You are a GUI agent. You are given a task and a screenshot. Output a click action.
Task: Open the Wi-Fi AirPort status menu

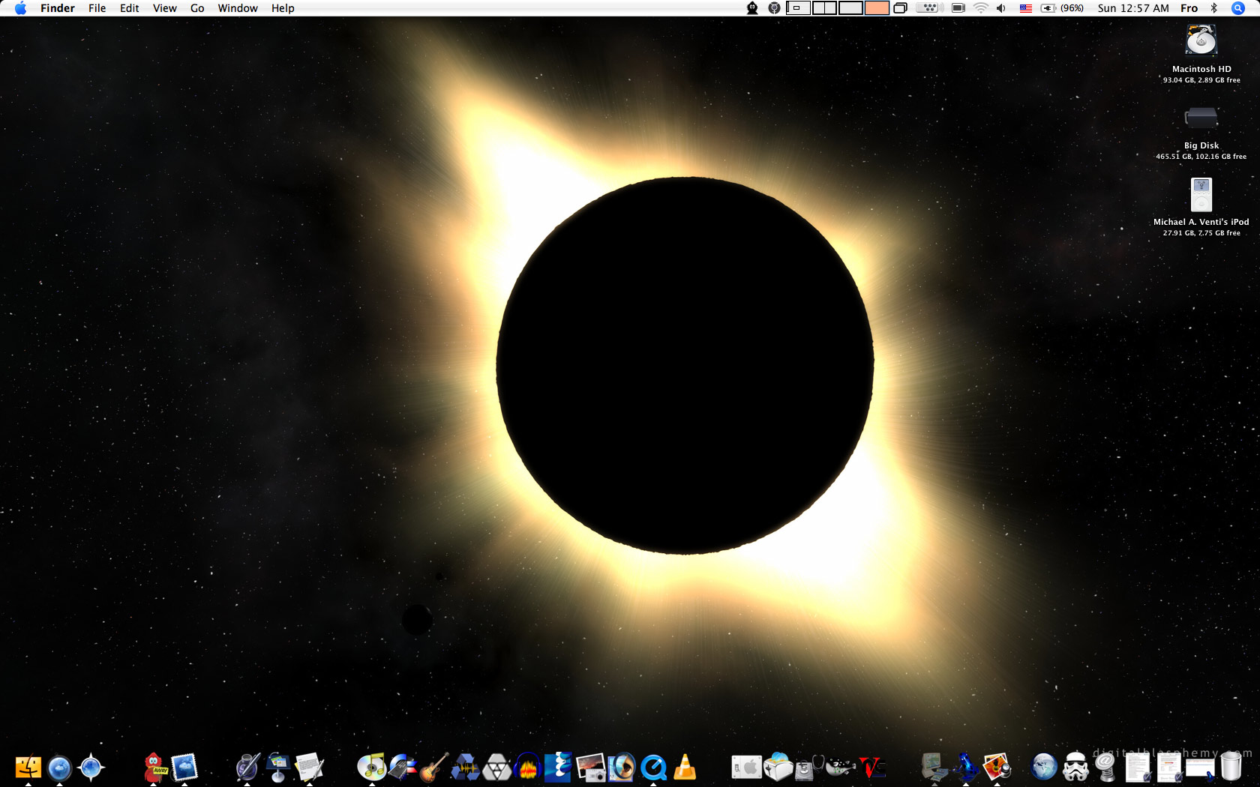click(x=980, y=8)
